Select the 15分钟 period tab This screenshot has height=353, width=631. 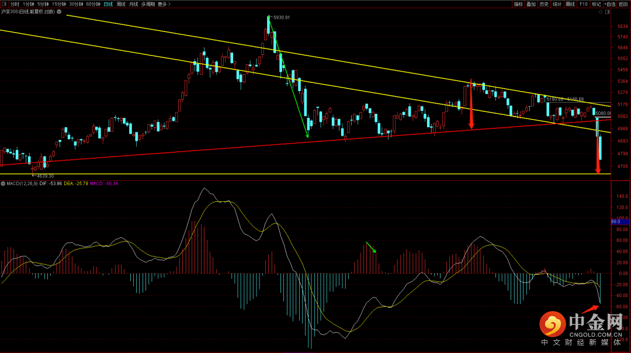(x=59, y=4)
